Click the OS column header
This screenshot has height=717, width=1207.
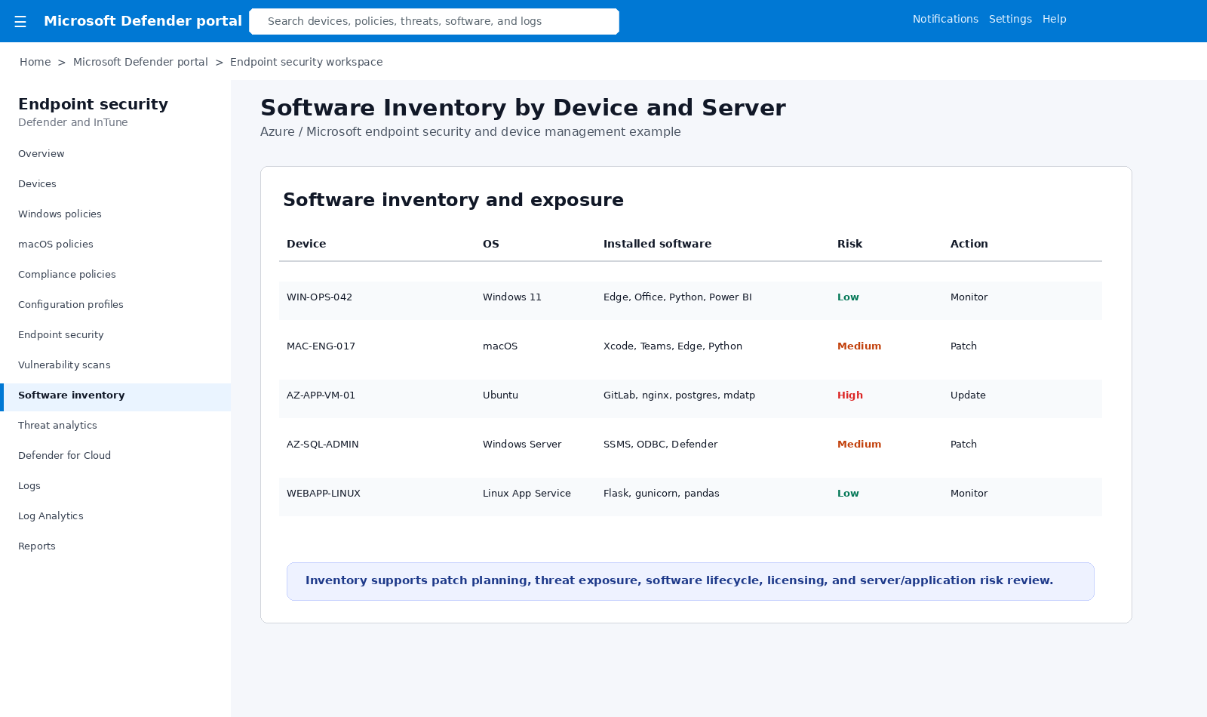[x=491, y=244]
